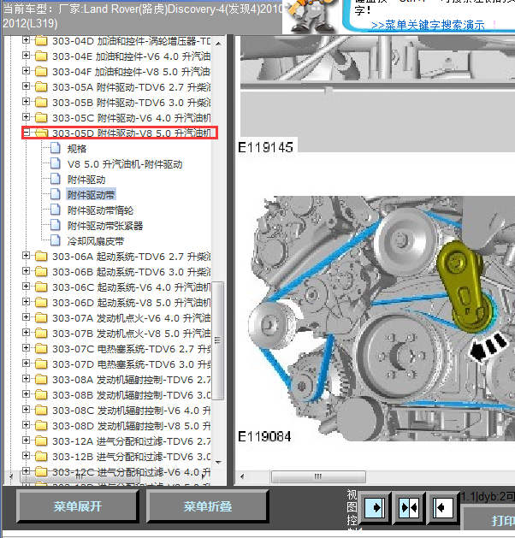Expand the 303-08D 发动机辐射控制 folder node
Screen dimensions: 515x538
26,425
